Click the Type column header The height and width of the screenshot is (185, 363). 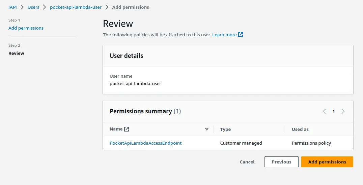point(225,129)
